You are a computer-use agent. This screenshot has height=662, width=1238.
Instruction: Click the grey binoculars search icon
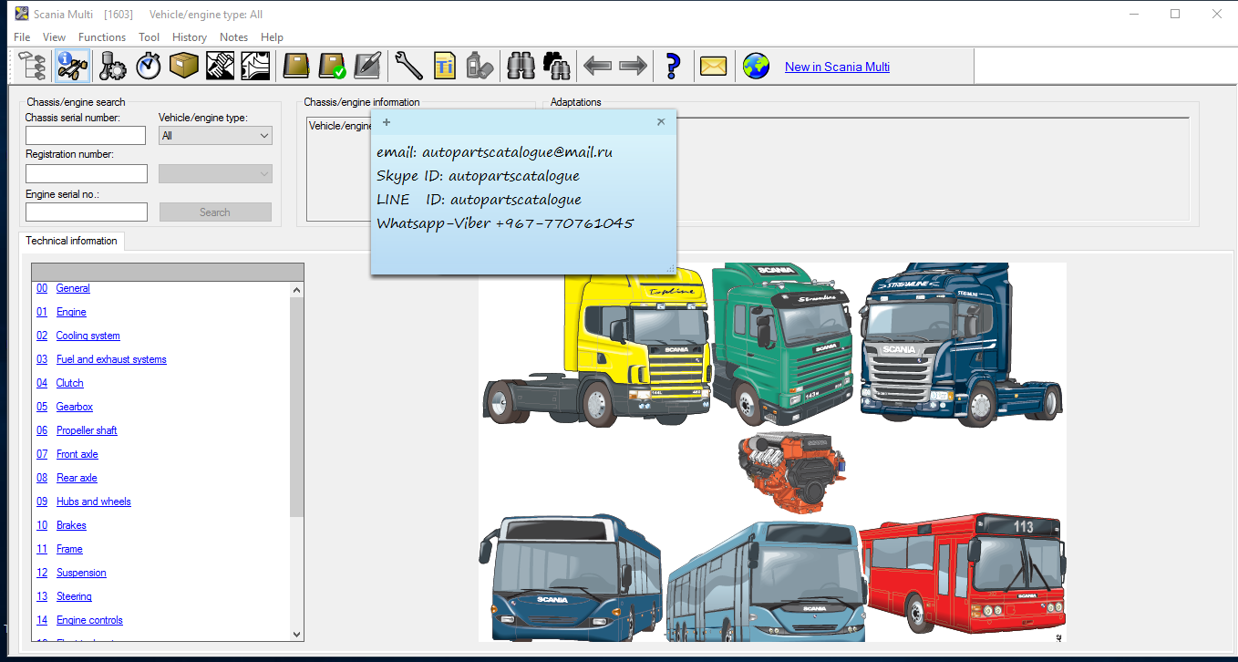point(521,66)
